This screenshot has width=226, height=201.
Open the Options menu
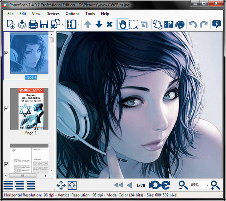[72, 14]
